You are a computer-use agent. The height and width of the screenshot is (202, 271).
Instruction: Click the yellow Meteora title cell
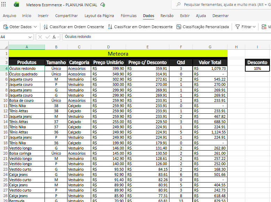tap(118, 54)
